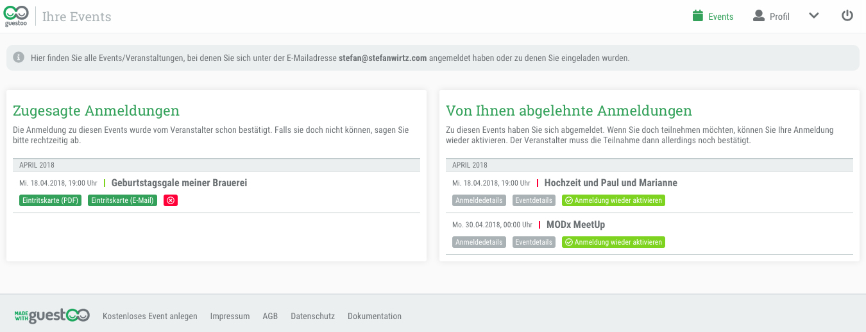Click the Zugesagte Anmeldungen heading
Image resolution: width=866 pixels, height=332 pixels.
click(96, 110)
